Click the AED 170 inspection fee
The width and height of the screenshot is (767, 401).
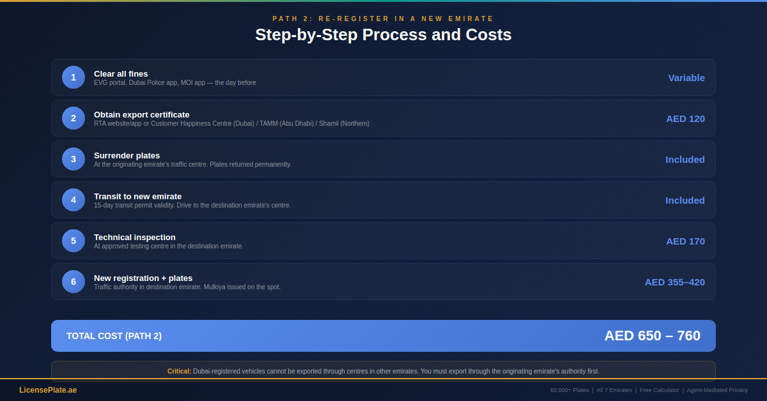pyautogui.click(x=685, y=241)
